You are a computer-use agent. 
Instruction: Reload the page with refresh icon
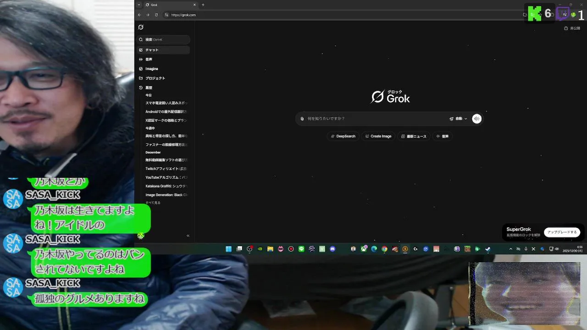click(x=156, y=15)
